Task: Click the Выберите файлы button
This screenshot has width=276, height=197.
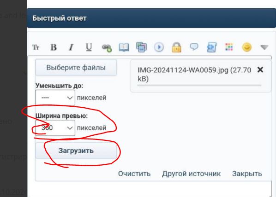Action: coord(76,68)
